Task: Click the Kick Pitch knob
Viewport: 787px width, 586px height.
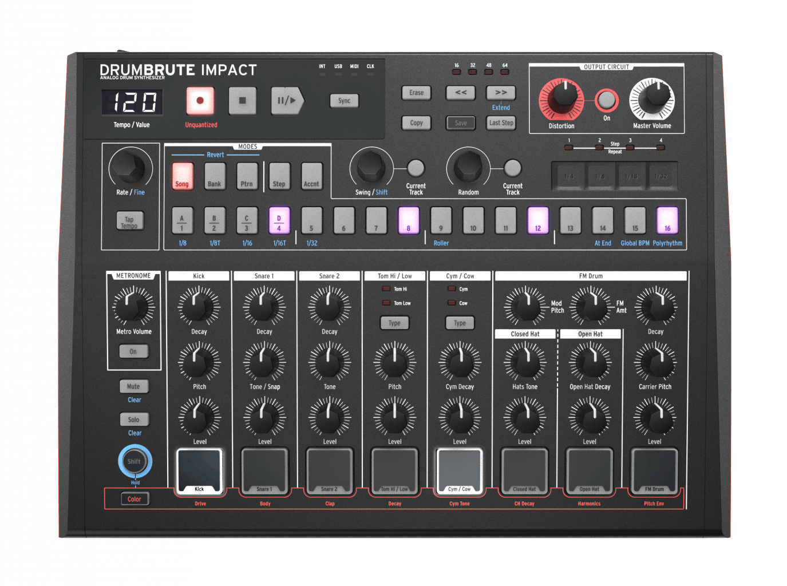Action: click(x=199, y=361)
